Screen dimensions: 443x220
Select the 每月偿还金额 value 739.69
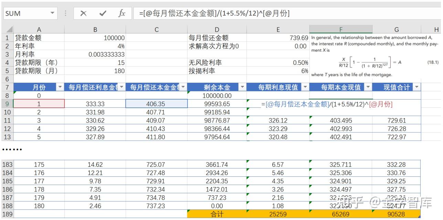(x=278, y=38)
